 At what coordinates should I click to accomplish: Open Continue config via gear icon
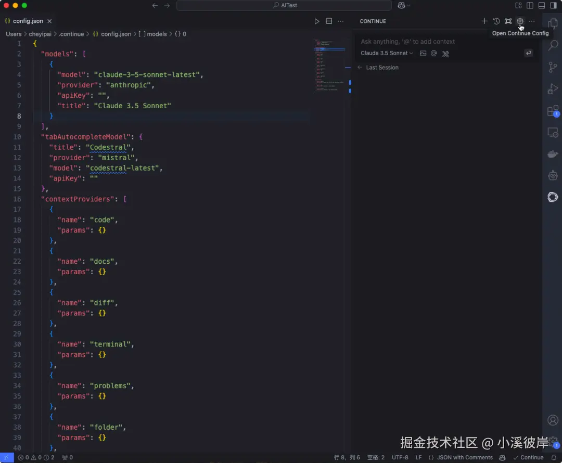[520, 21]
